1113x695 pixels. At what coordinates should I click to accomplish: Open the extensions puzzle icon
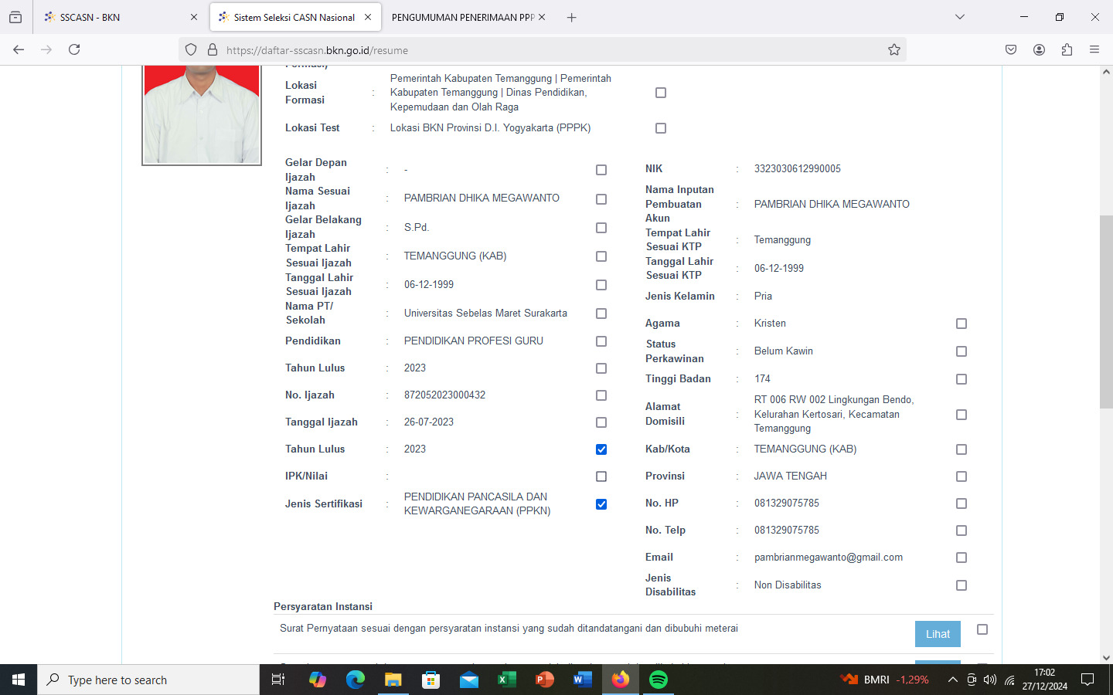pyautogui.click(x=1067, y=49)
